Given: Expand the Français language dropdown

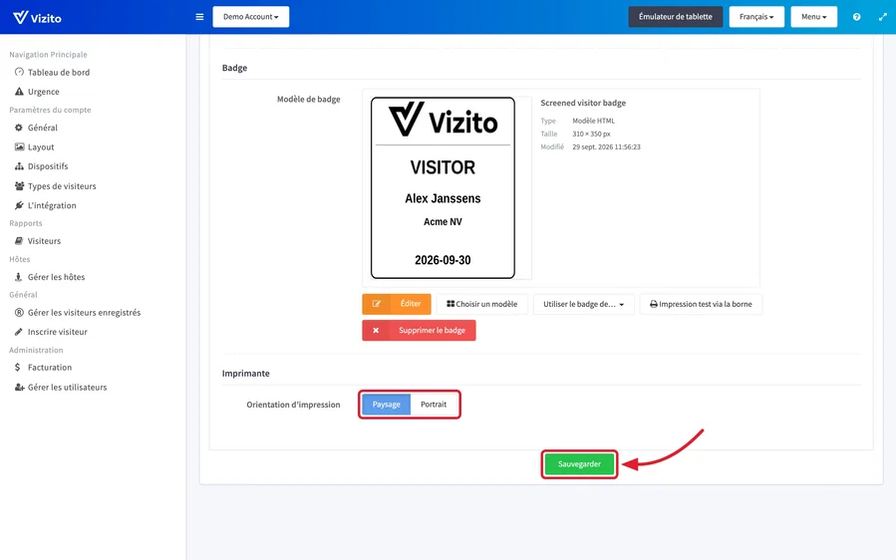Looking at the screenshot, I should coord(756,17).
